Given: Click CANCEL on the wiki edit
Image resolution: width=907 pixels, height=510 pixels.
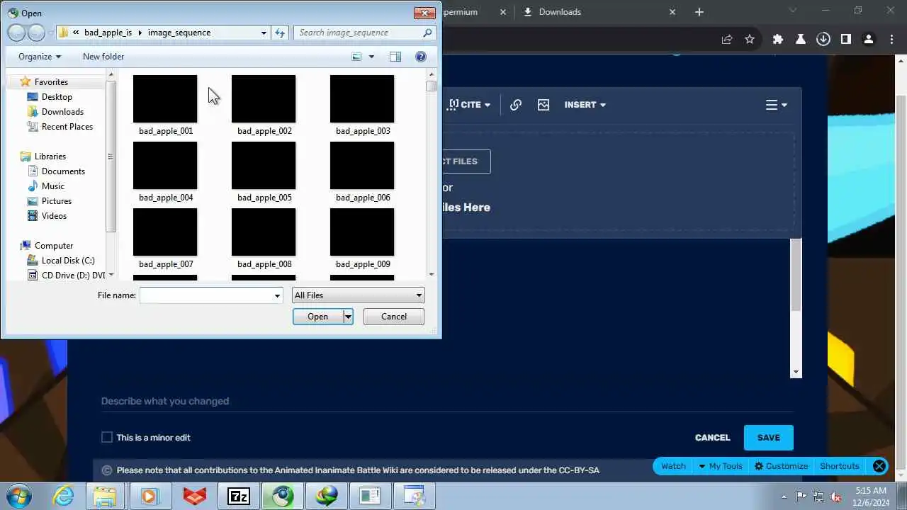Looking at the screenshot, I should pyautogui.click(x=713, y=438).
